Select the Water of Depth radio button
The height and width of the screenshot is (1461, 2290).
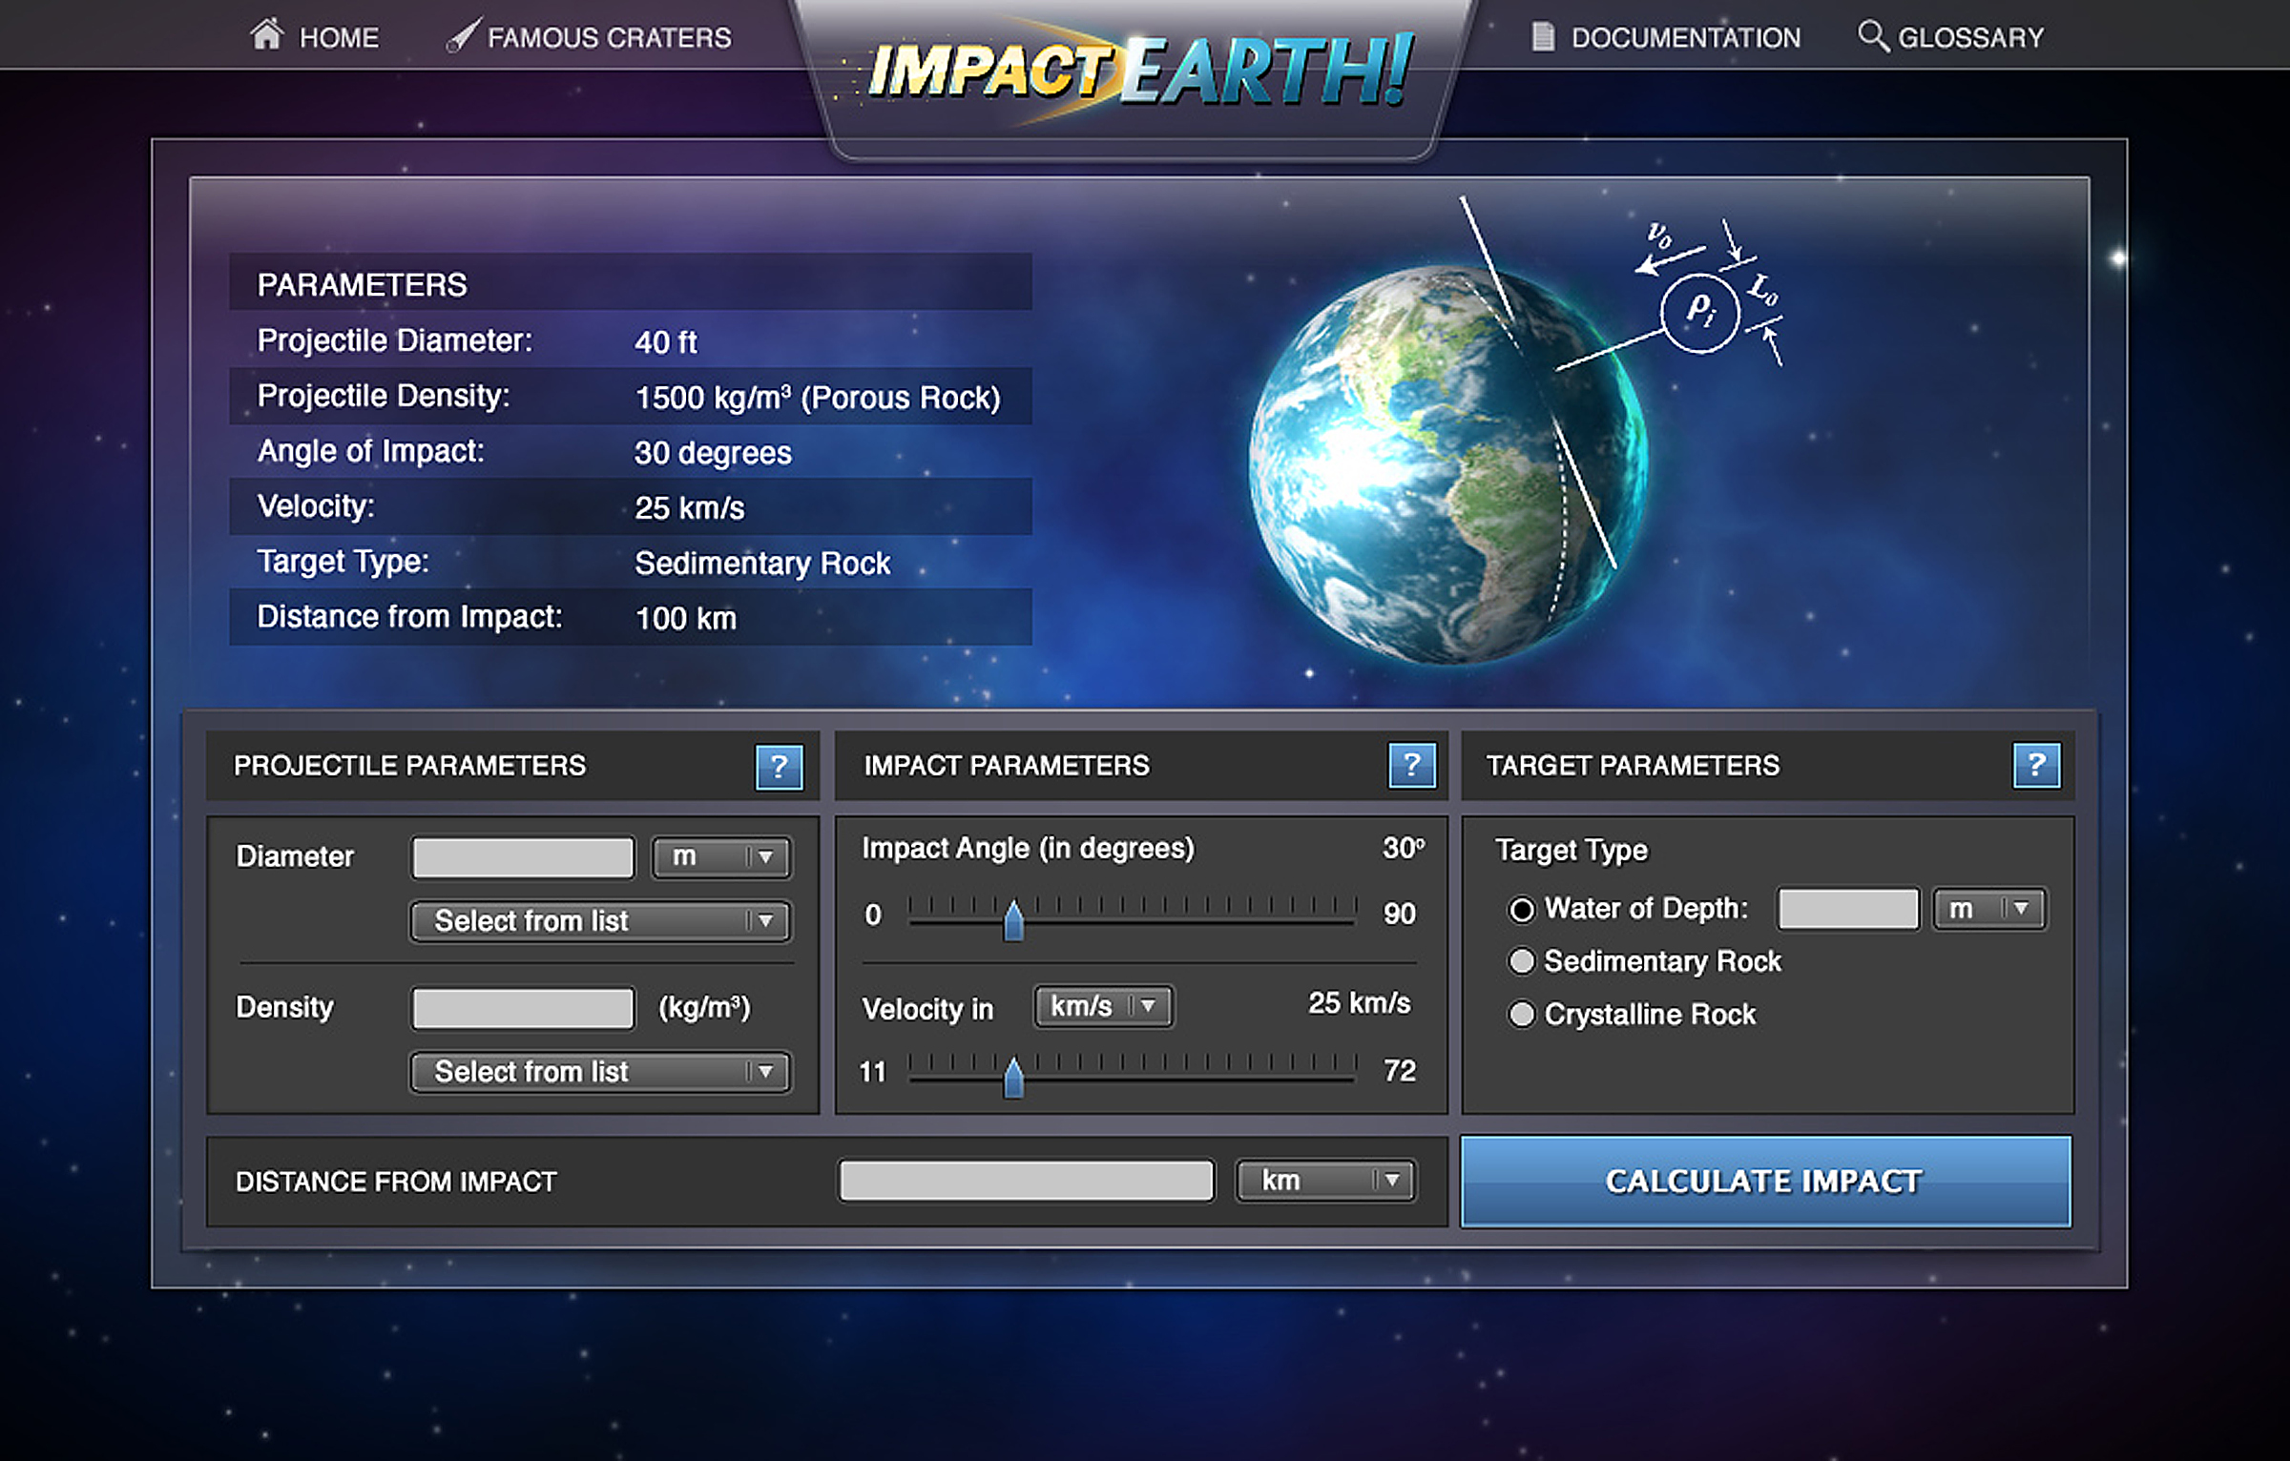pos(1522,910)
